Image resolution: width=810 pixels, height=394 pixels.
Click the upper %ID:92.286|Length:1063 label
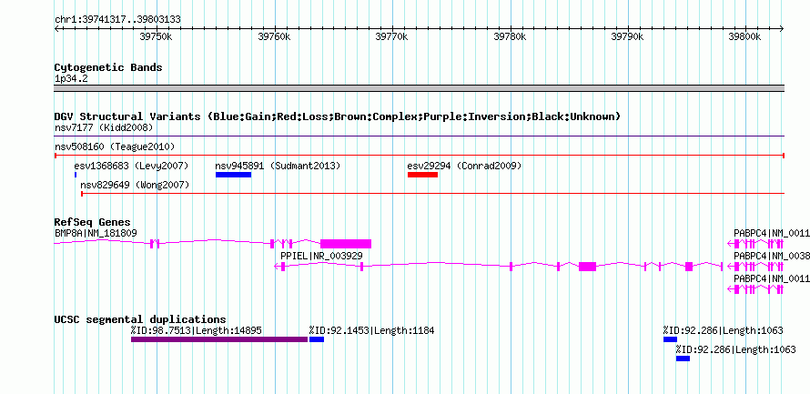(x=724, y=330)
